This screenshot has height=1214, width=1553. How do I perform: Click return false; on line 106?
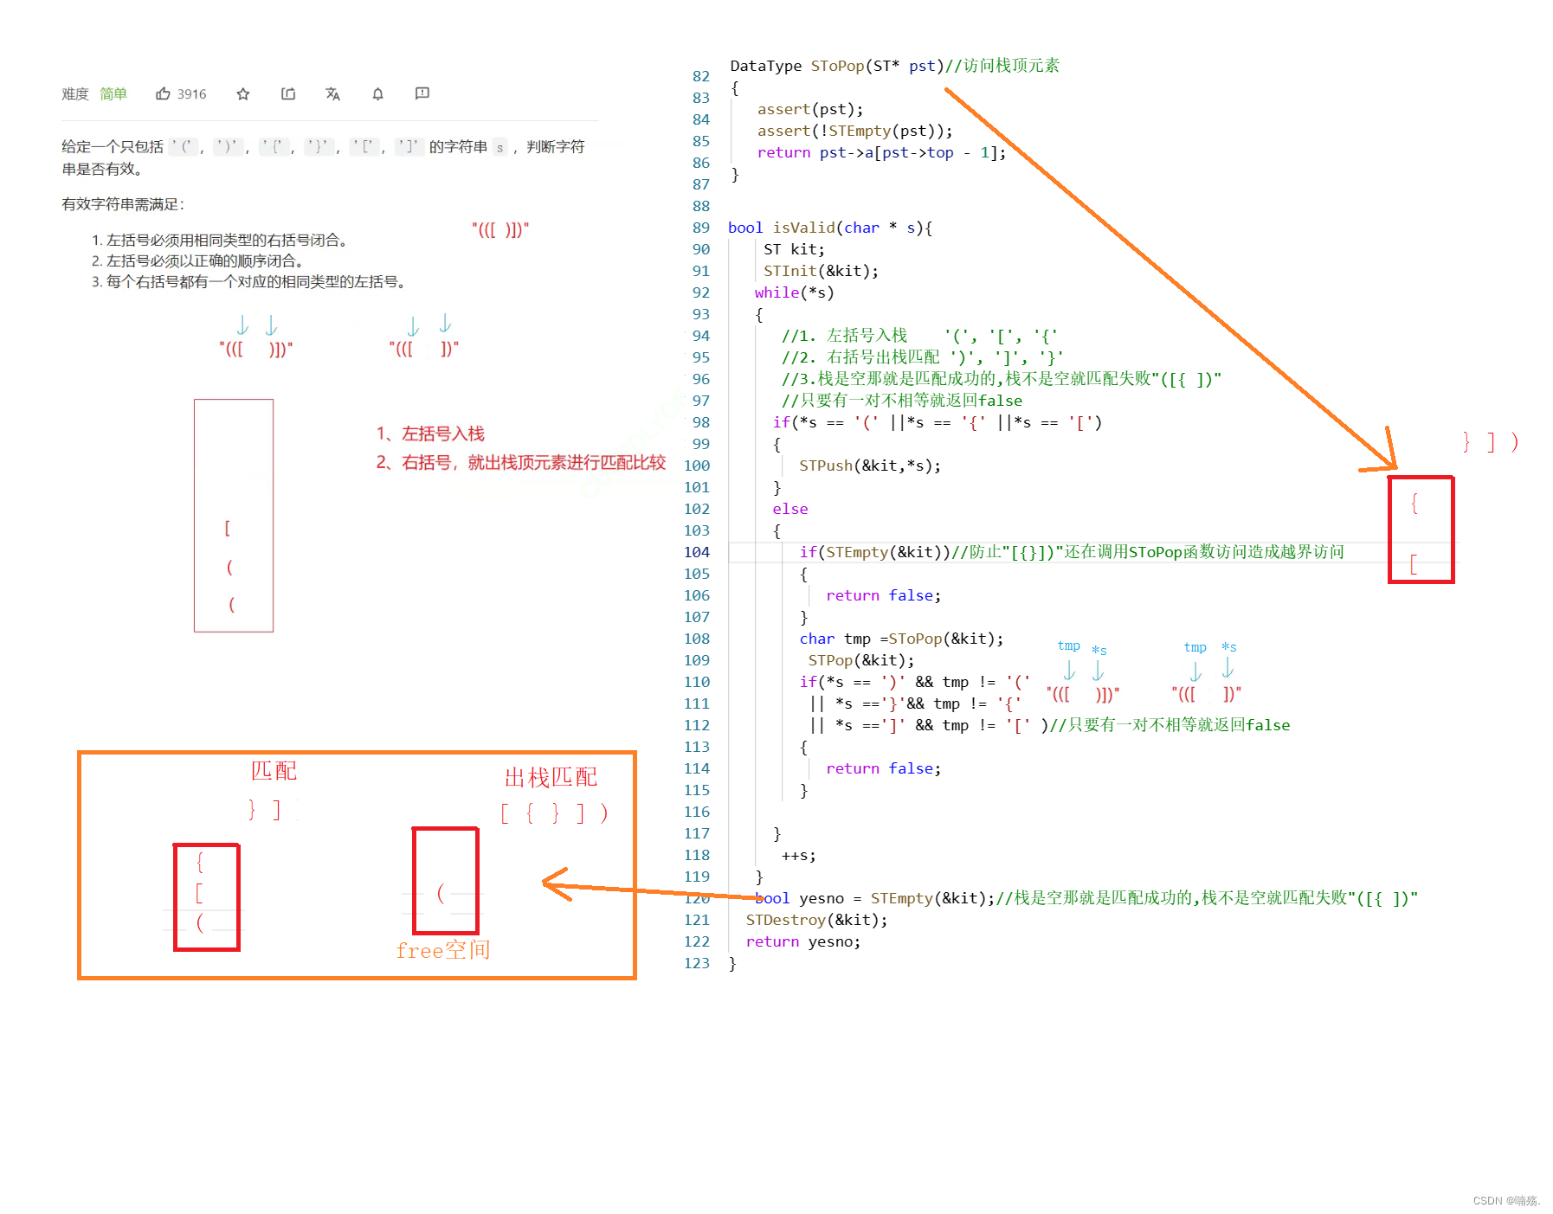883,595
